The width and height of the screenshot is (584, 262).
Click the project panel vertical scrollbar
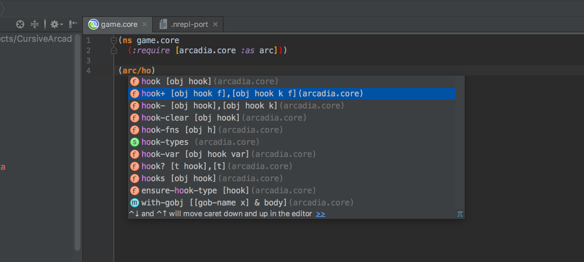[x=77, y=143]
